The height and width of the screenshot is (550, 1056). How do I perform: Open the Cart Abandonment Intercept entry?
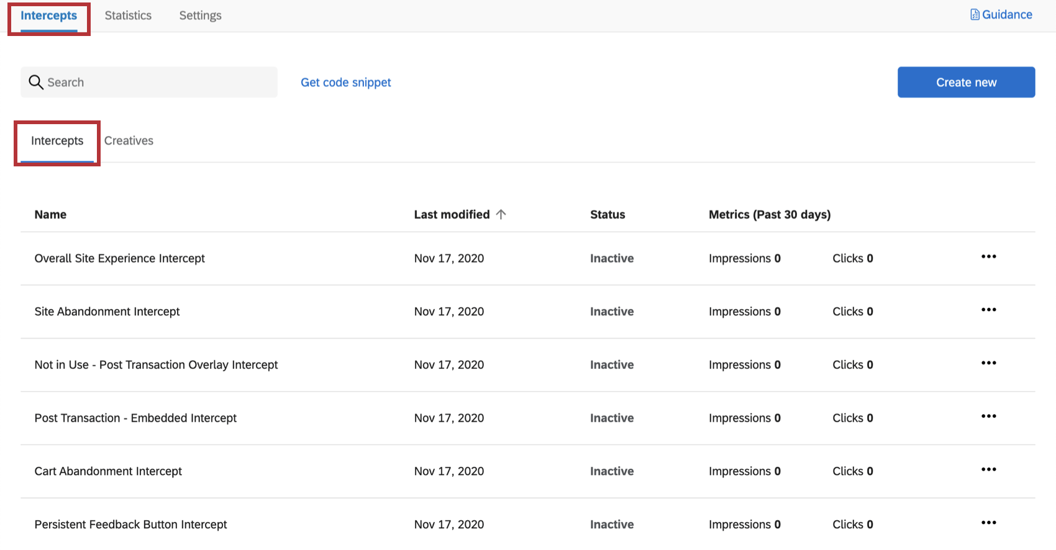point(108,472)
